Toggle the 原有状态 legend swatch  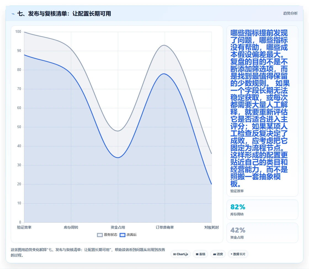pyautogui.click(x=100, y=235)
